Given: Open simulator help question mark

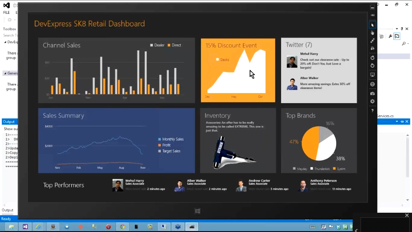Looking at the screenshot, I should pyautogui.click(x=372, y=111).
